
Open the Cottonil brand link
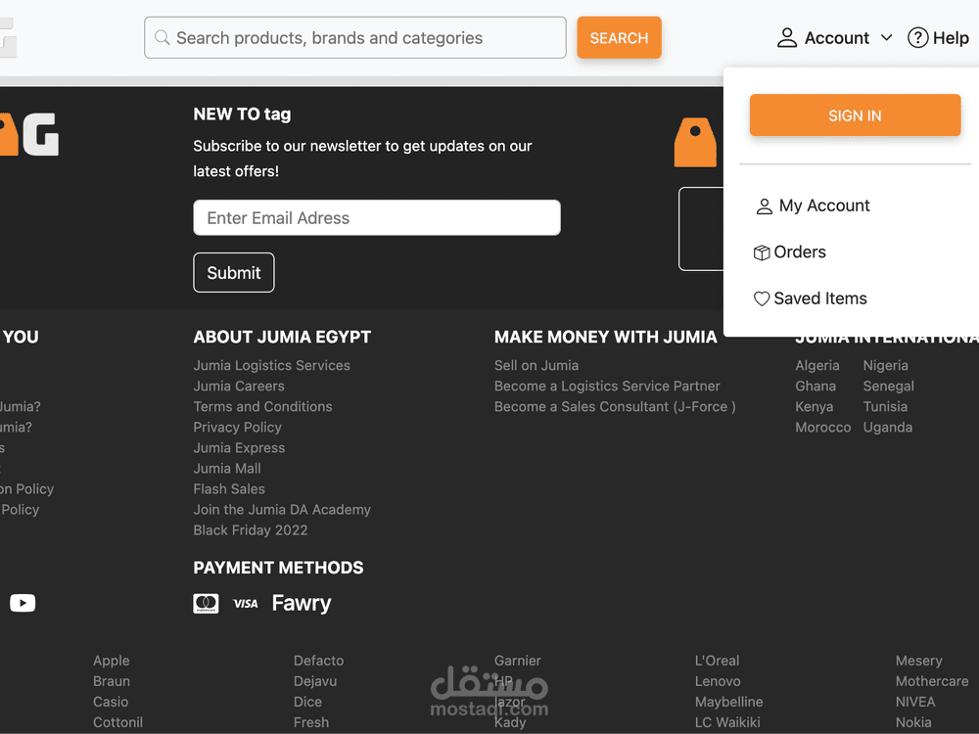tap(118, 722)
